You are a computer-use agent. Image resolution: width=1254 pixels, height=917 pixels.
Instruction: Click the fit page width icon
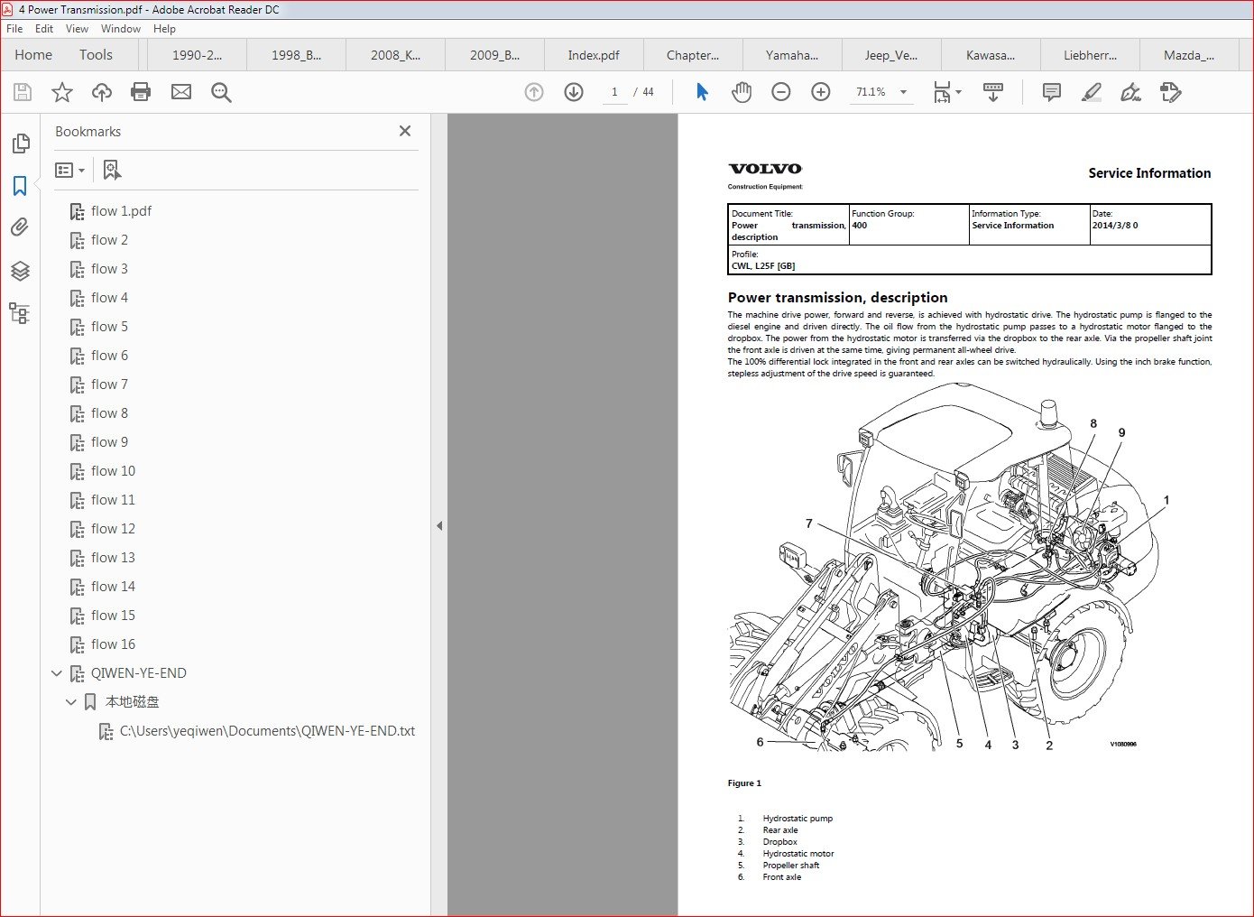coord(942,92)
